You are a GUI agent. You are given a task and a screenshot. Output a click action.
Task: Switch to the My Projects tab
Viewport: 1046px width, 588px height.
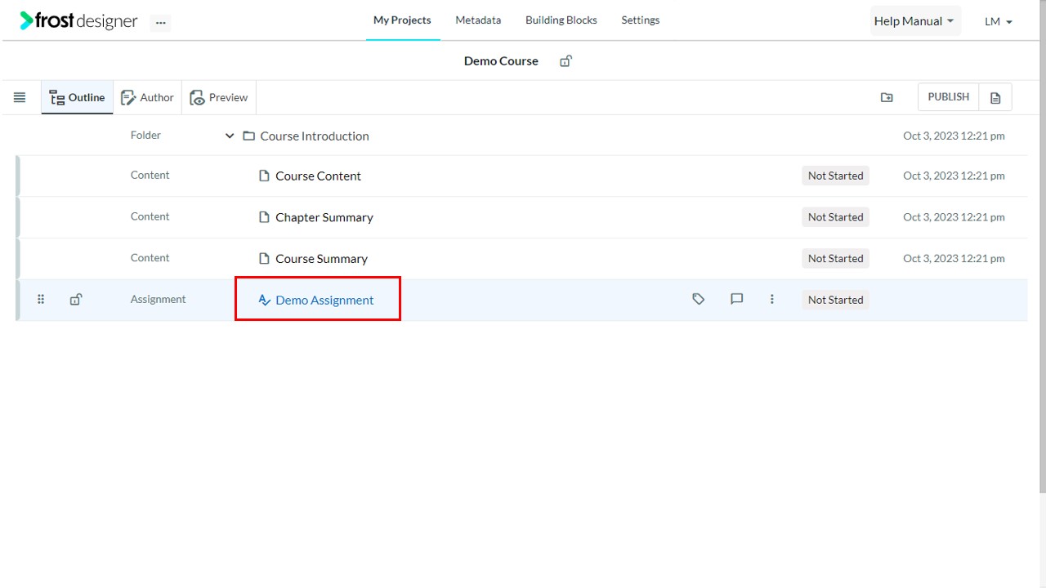[x=402, y=20]
